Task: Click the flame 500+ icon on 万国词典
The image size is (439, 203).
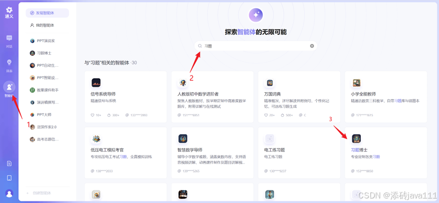Action: [283, 115]
